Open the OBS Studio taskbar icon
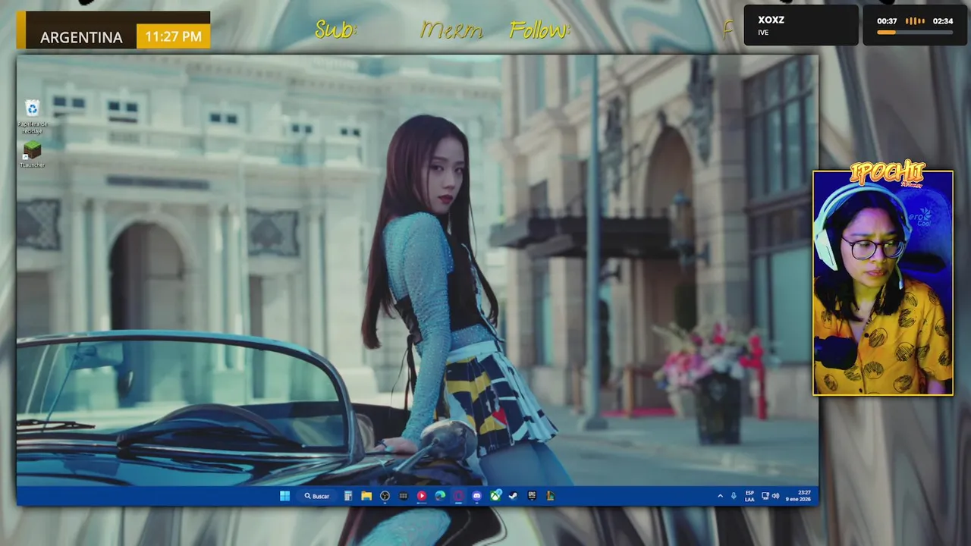 coord(385,496)
